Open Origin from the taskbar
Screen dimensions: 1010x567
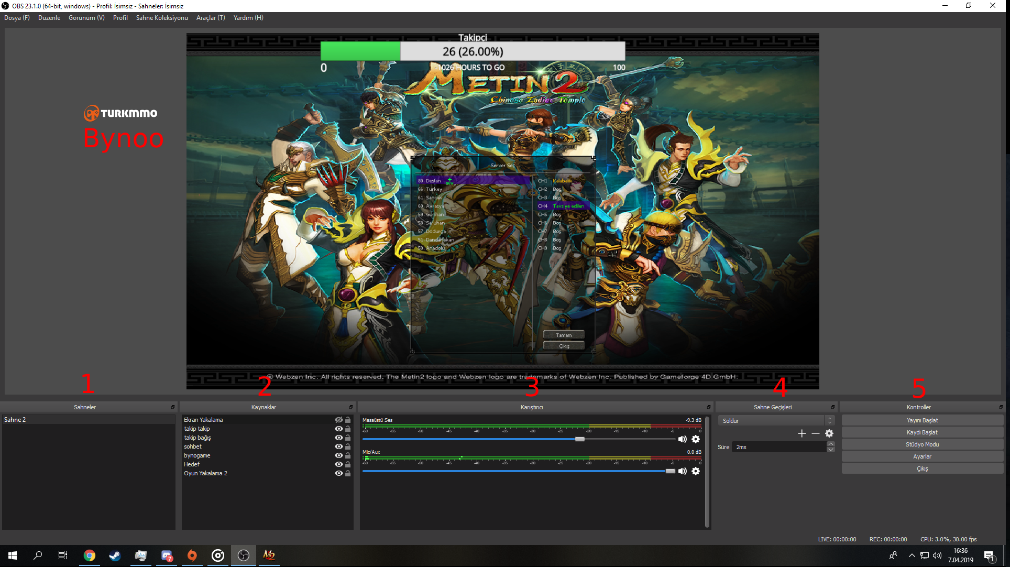point(192,555)
